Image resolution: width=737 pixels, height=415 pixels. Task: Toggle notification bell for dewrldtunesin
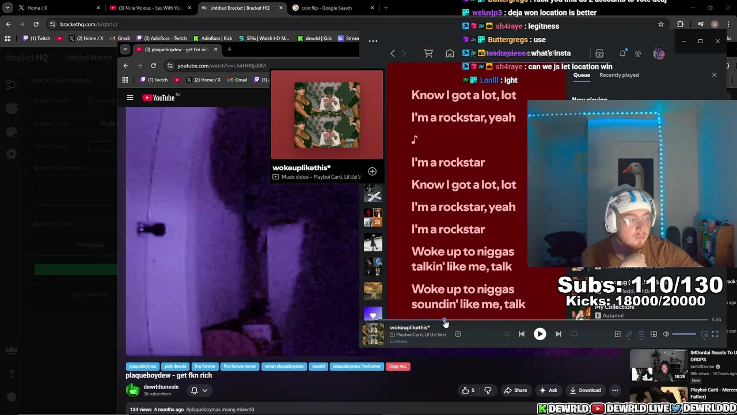(x=194, y=390)
